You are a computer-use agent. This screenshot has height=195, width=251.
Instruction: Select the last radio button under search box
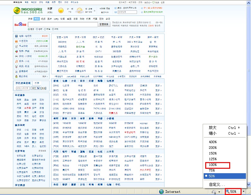point(53,29)
